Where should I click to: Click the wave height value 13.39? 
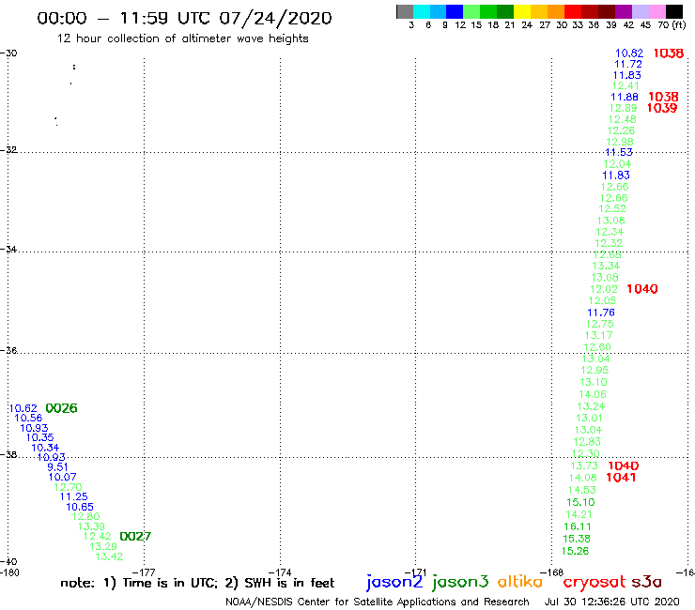[x=91, y=526]
